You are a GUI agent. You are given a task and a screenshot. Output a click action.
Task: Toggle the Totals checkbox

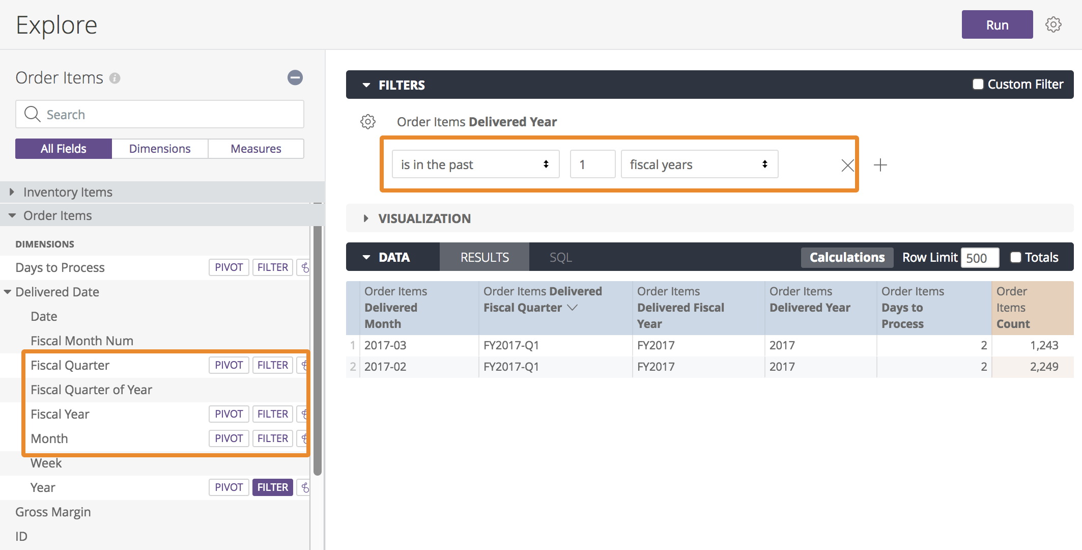1015,257
